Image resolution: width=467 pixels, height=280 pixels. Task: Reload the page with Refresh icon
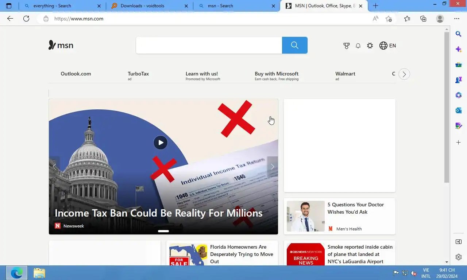click(26, 19)
